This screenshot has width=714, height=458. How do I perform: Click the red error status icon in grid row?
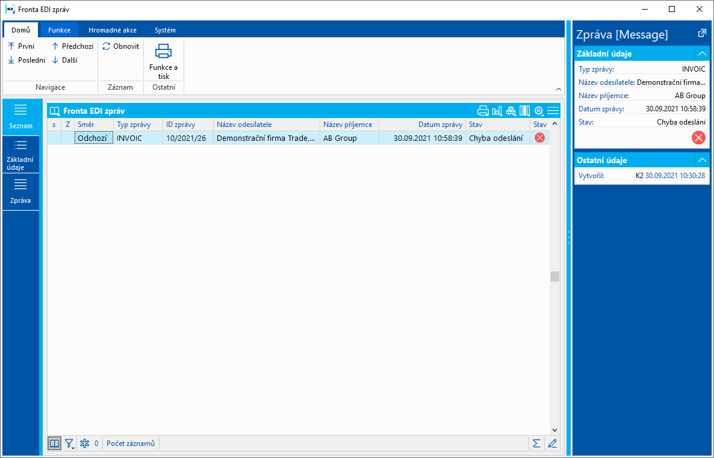pos(539,137)
